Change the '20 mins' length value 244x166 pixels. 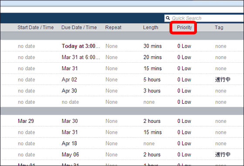click(152, 57)
